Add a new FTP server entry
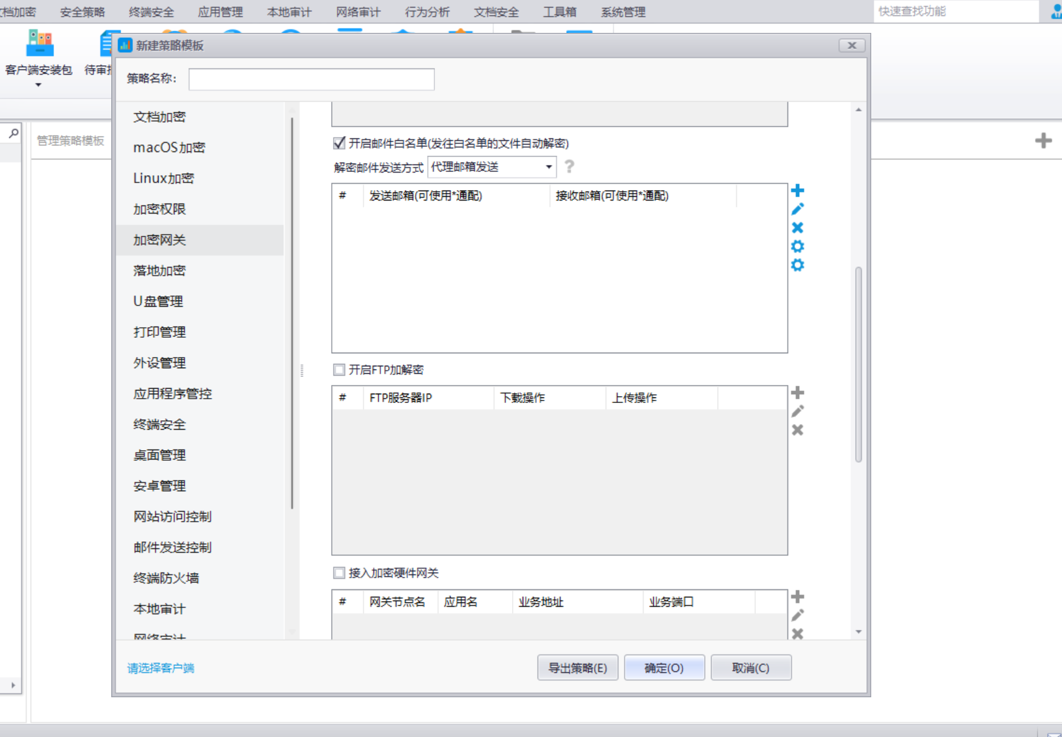The width and height of the screenshot is (1062, 737). click(797, 392)
